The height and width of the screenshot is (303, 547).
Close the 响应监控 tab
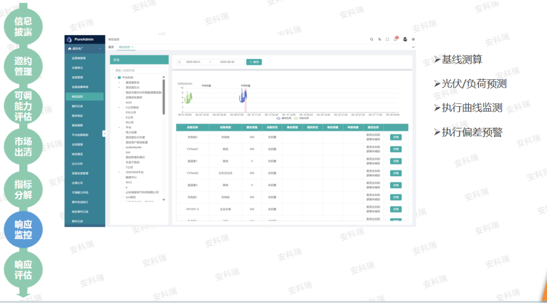pyautogui.click(x=133, y=47)
